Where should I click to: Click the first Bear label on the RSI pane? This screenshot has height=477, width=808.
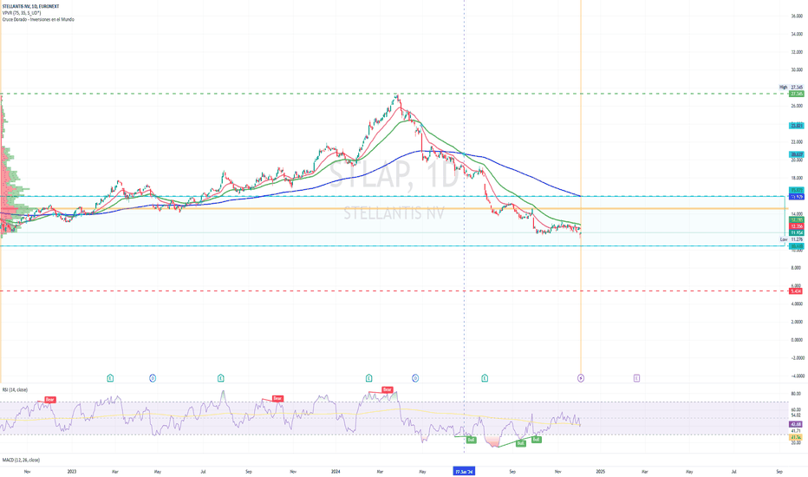click(50, 399)
